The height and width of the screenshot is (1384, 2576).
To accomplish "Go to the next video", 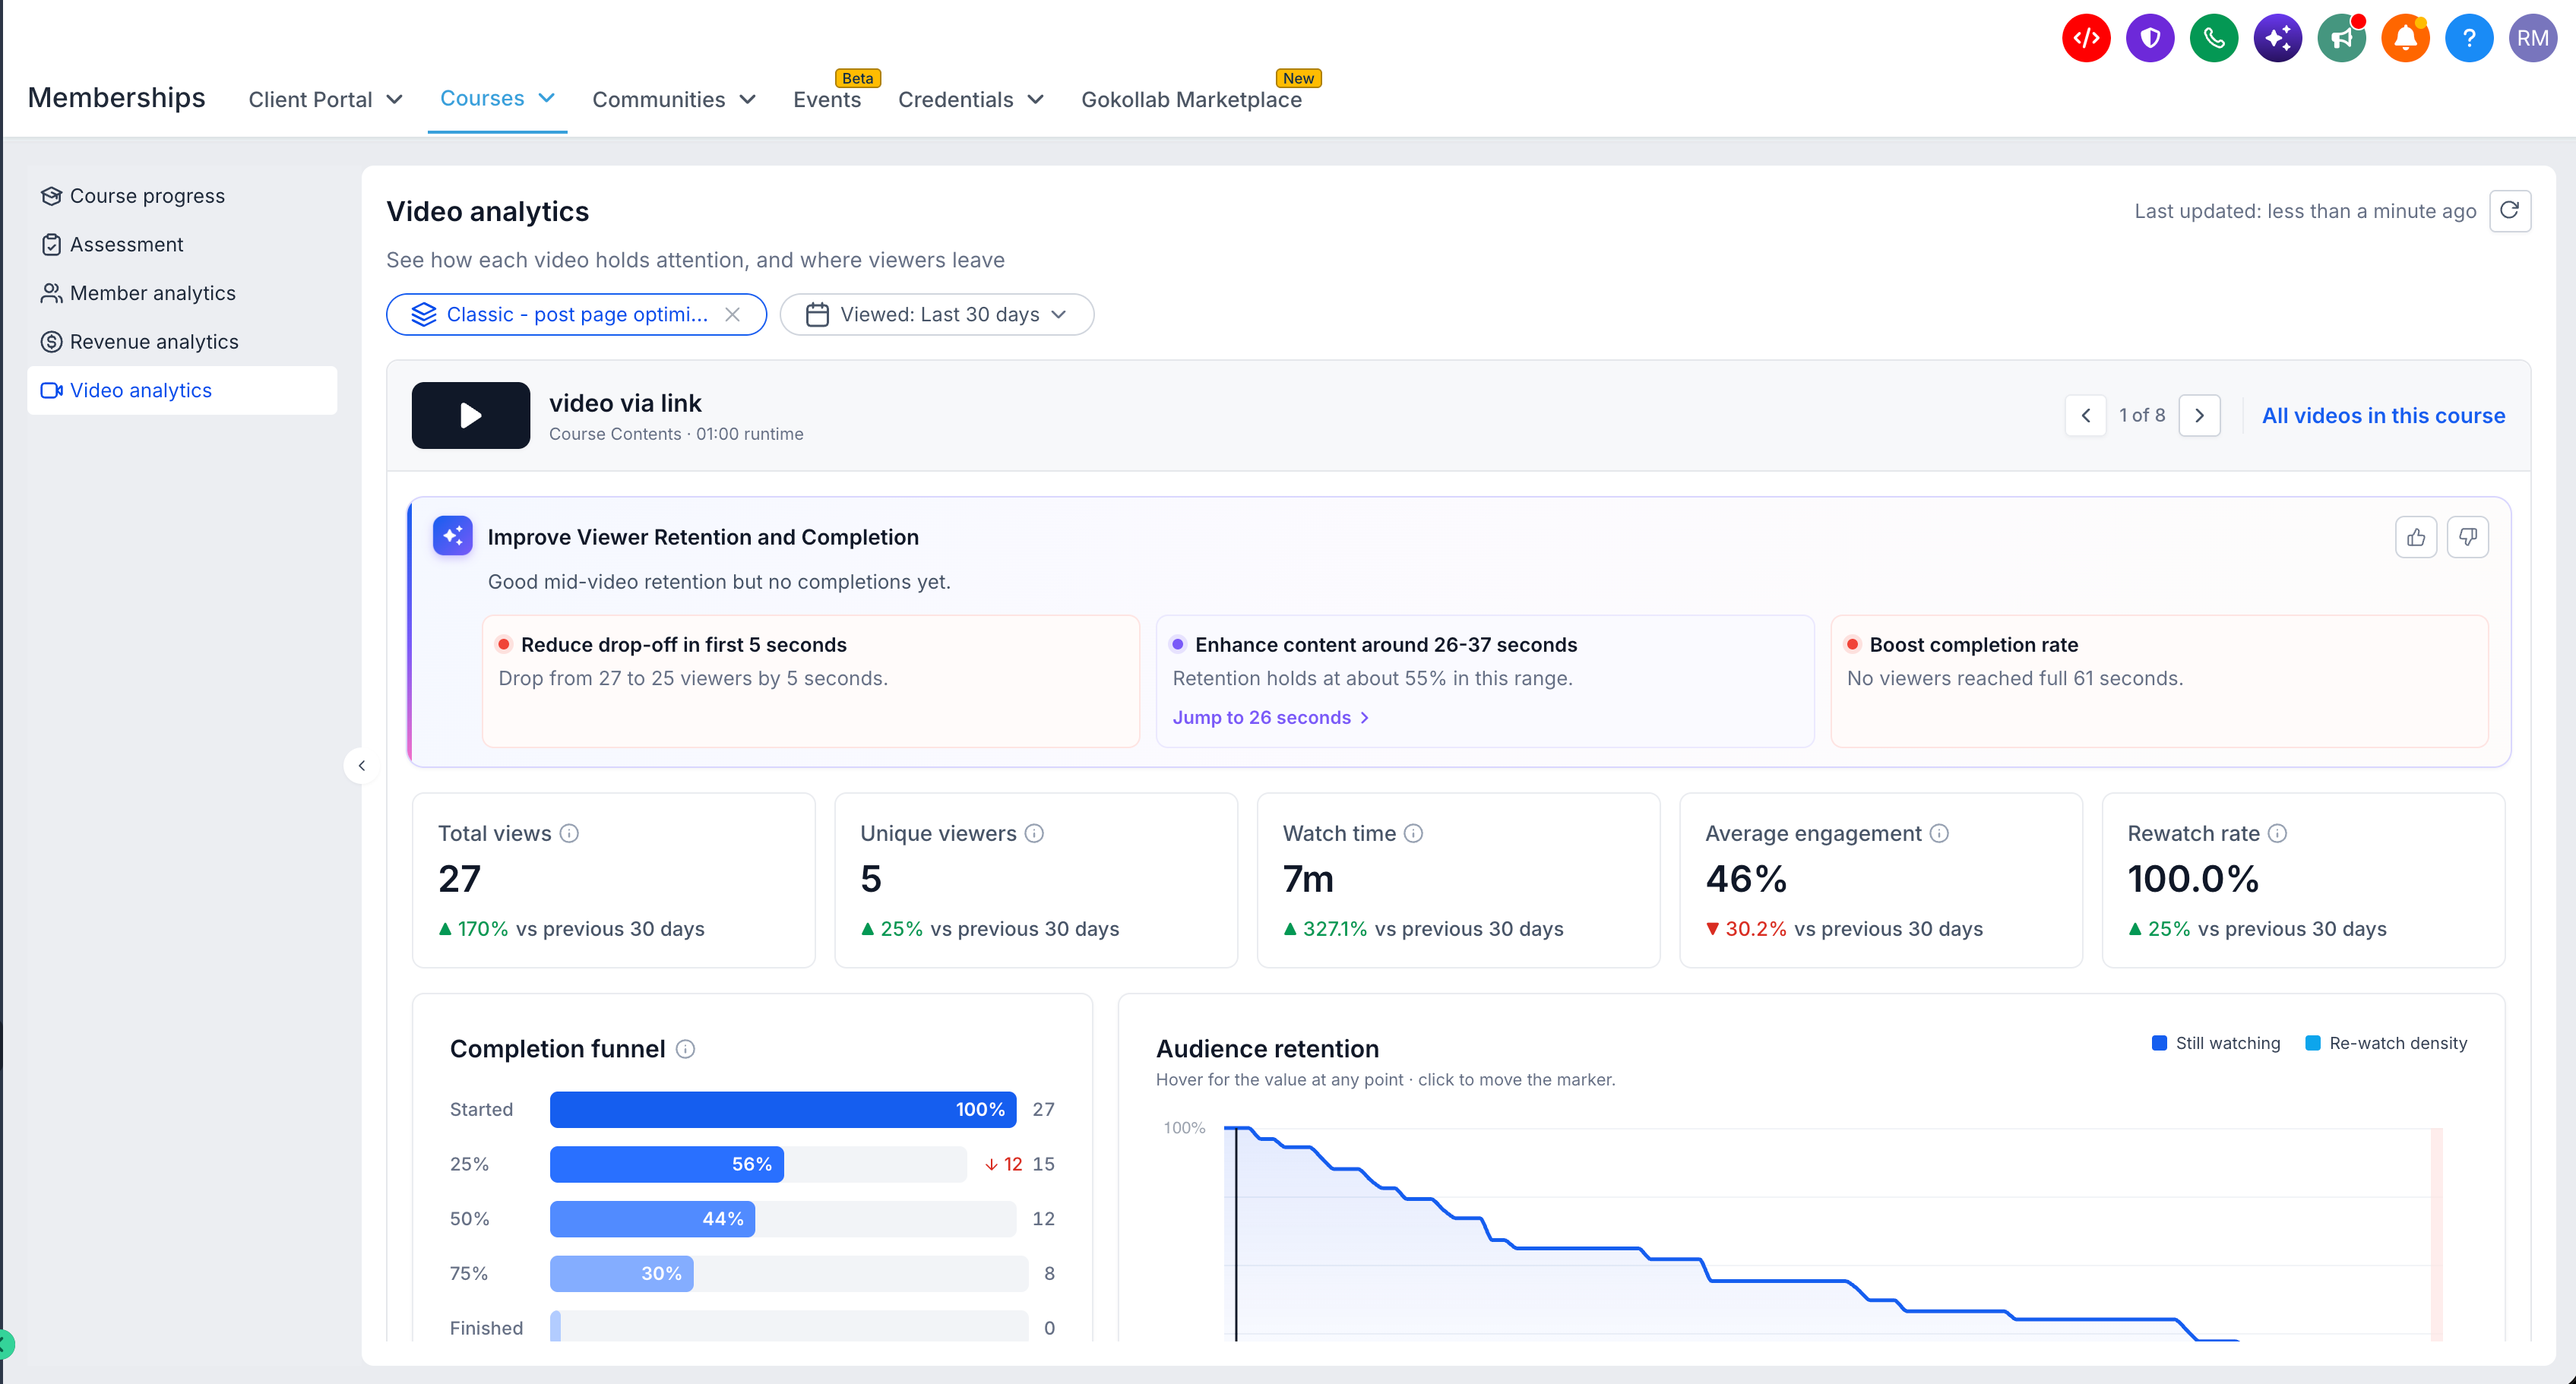I will (2200, 416).
